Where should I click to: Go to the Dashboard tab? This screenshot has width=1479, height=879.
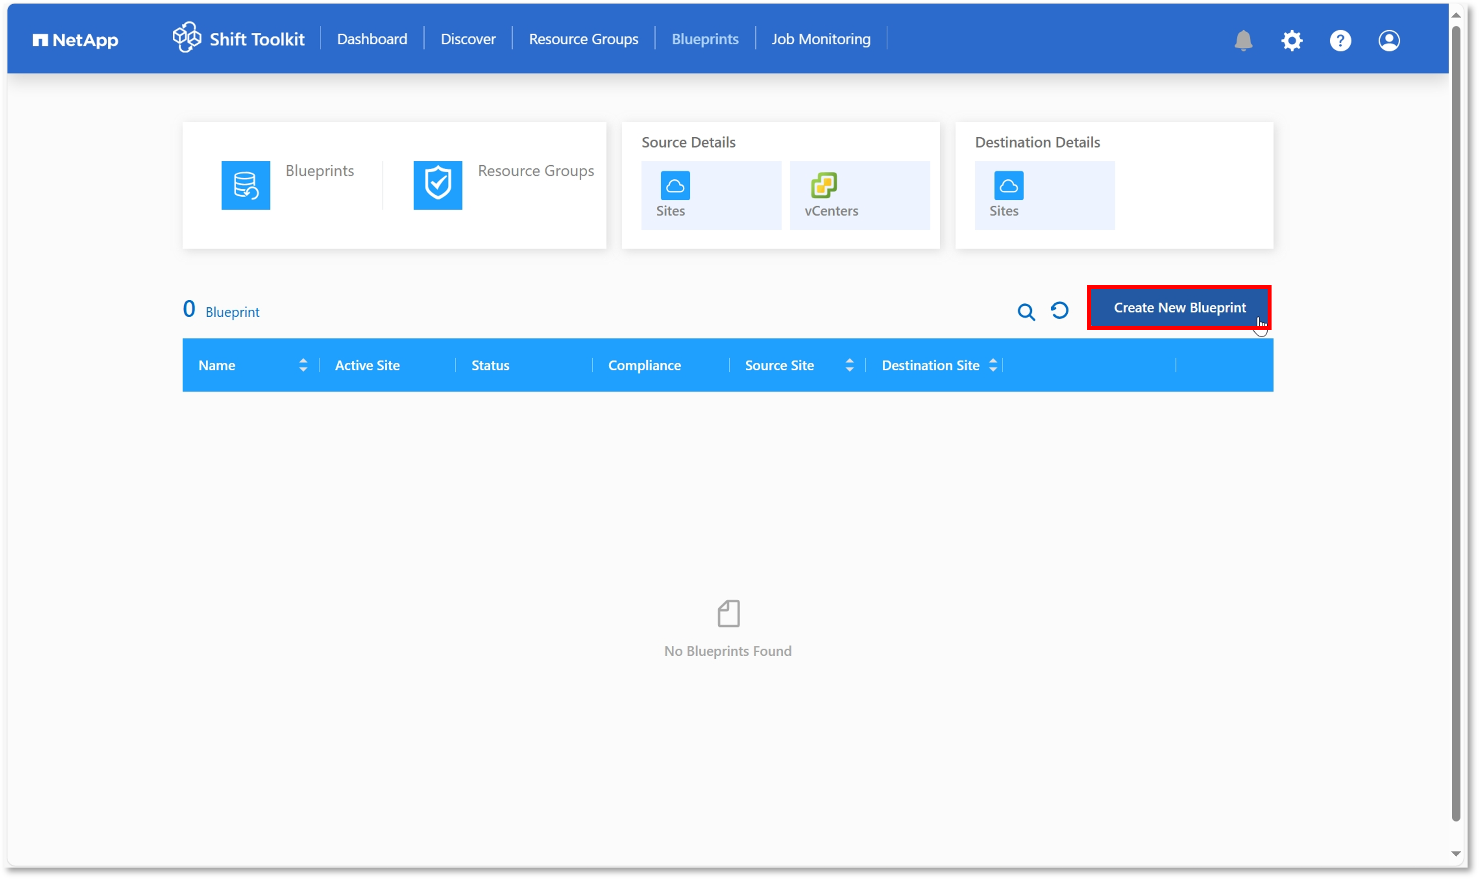click(x=372, y=39)
